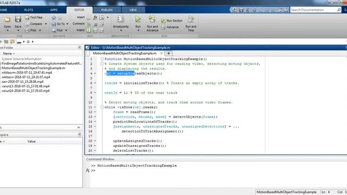Screen dimensions: 347x195
Task: Click the up one level folder icon
Action: [x=6, y=42]
